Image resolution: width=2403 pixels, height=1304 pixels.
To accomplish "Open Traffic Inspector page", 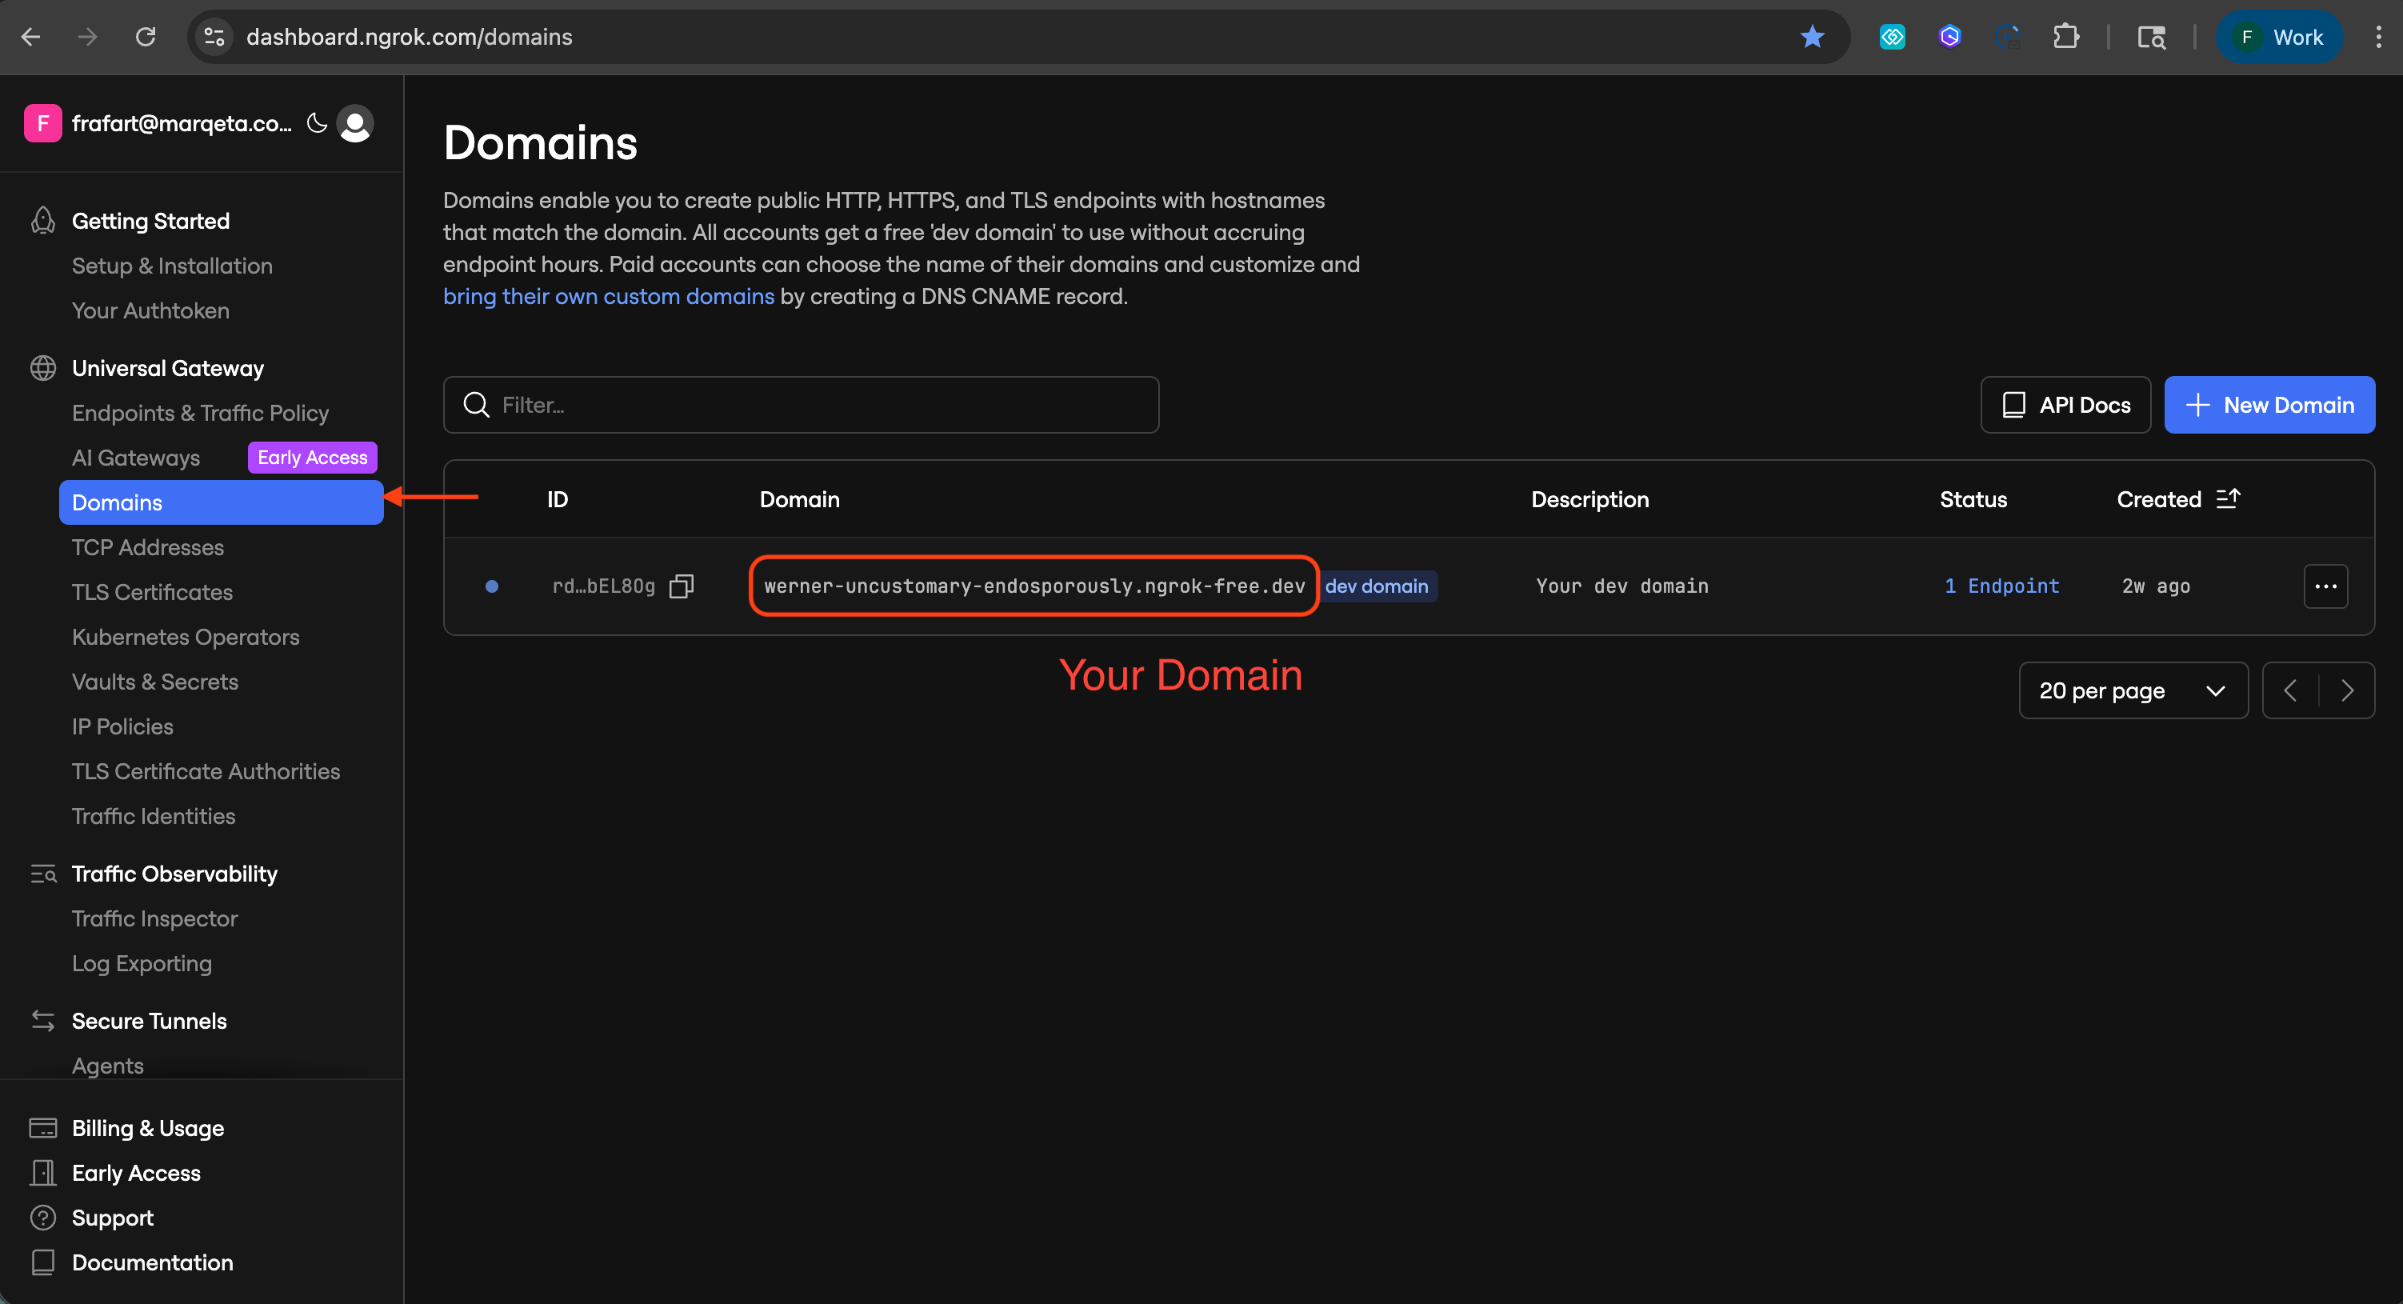I will 154,918.
